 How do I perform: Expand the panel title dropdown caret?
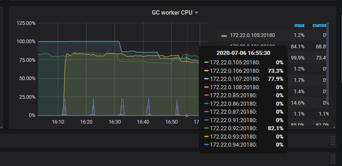click(x=196, y=13)
